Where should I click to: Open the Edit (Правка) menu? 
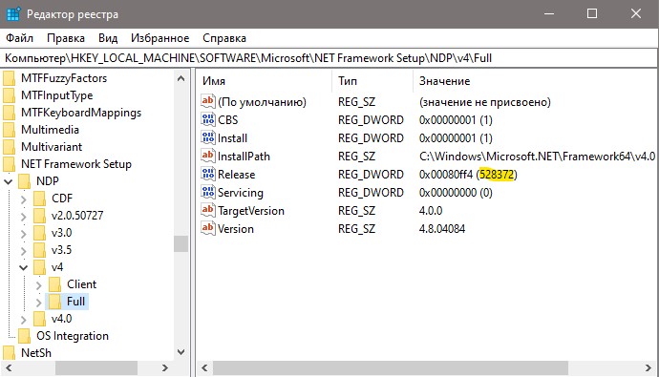pyautogui.click(x=66, y=38)
